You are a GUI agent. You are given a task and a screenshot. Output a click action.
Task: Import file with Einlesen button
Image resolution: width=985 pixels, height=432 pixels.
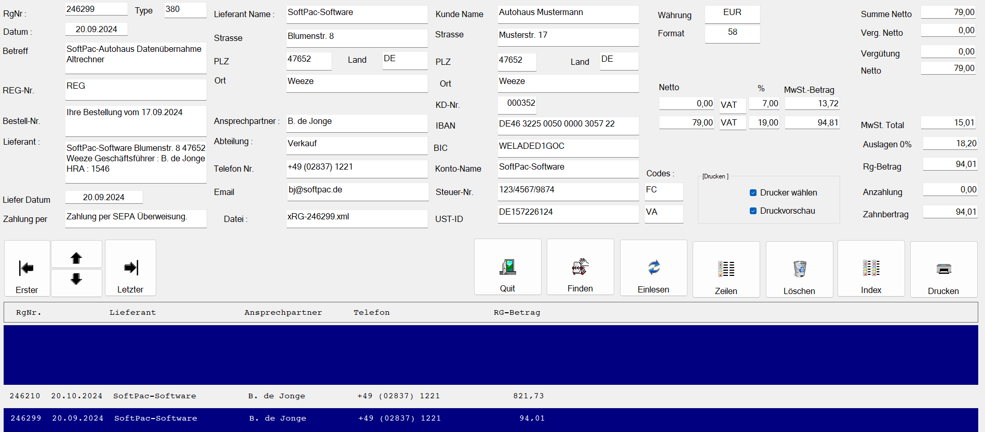click(654, 268)
